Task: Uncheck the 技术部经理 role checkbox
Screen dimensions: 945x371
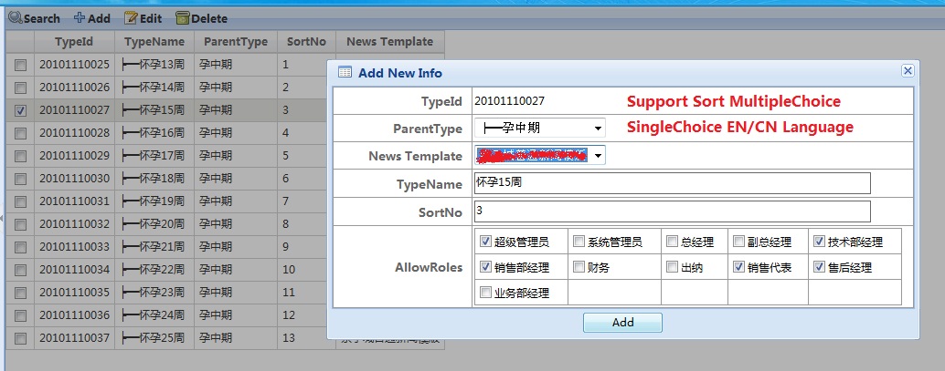Action: 819,242
